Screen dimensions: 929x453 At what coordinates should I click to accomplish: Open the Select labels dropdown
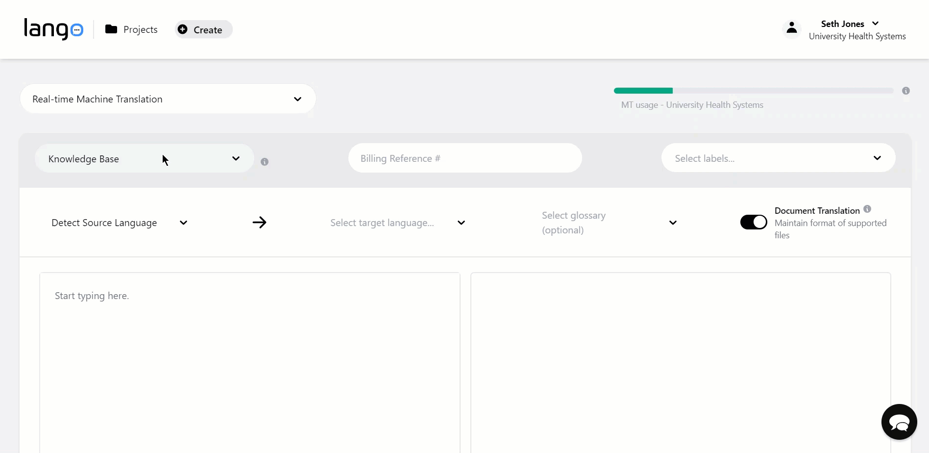pyautogui.click(x=778, y=158)
